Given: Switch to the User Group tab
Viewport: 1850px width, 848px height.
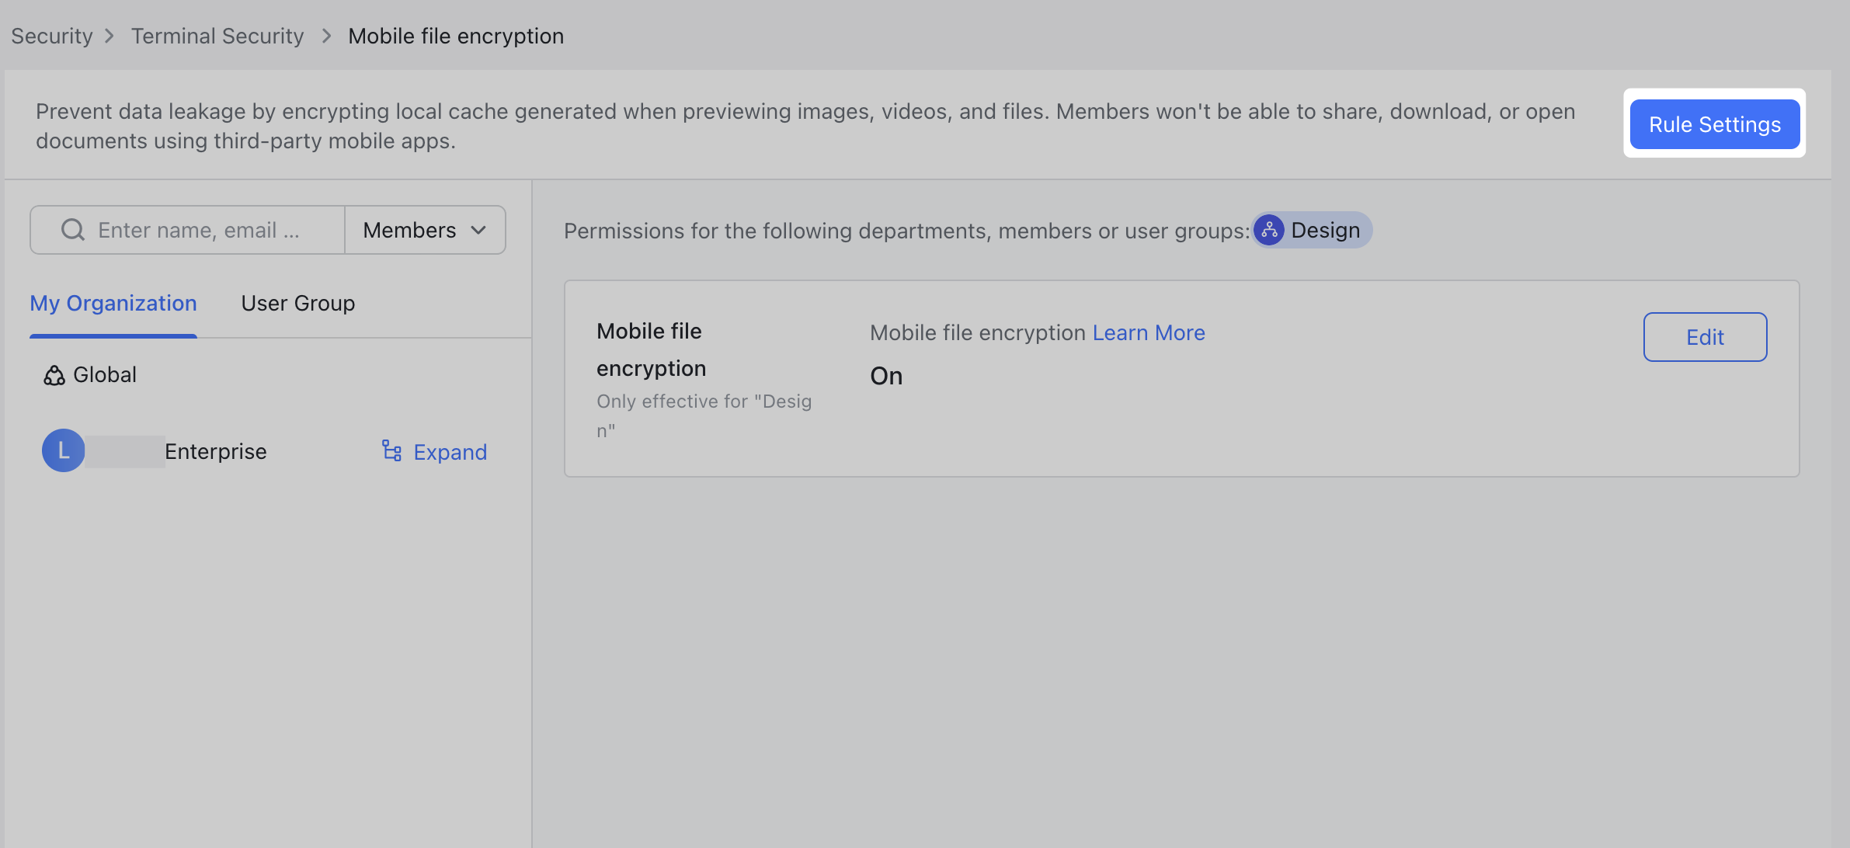Looking at the screenshot, I should click(297, 303).
